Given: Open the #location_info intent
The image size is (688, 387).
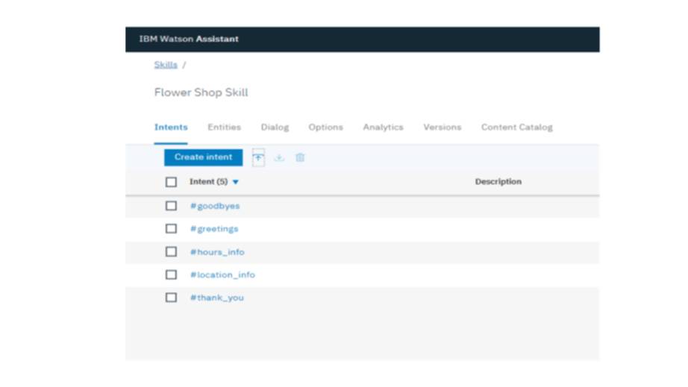Looking at the screenshot, I should coord(222,275).
